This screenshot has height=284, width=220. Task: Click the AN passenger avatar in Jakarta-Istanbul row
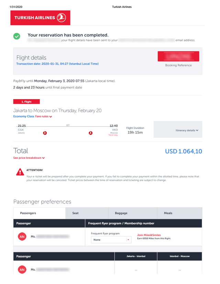tap(22, 270)
